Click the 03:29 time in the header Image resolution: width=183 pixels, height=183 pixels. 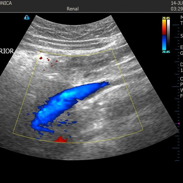click(x=177, y=9)
